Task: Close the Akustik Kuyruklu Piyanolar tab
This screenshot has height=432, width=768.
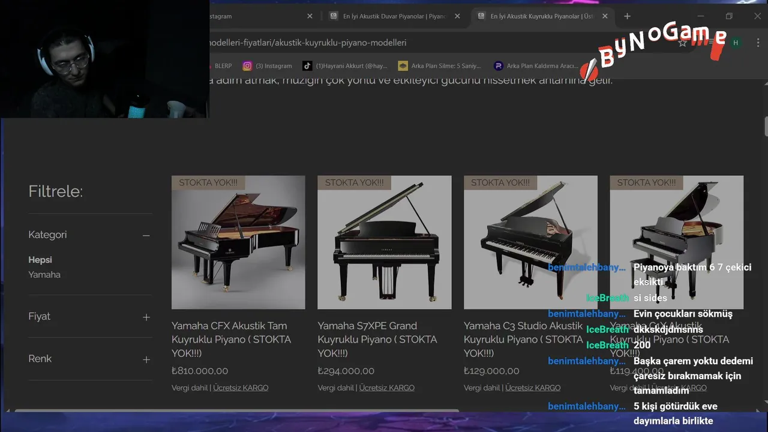Action: [x=605, y=16]
